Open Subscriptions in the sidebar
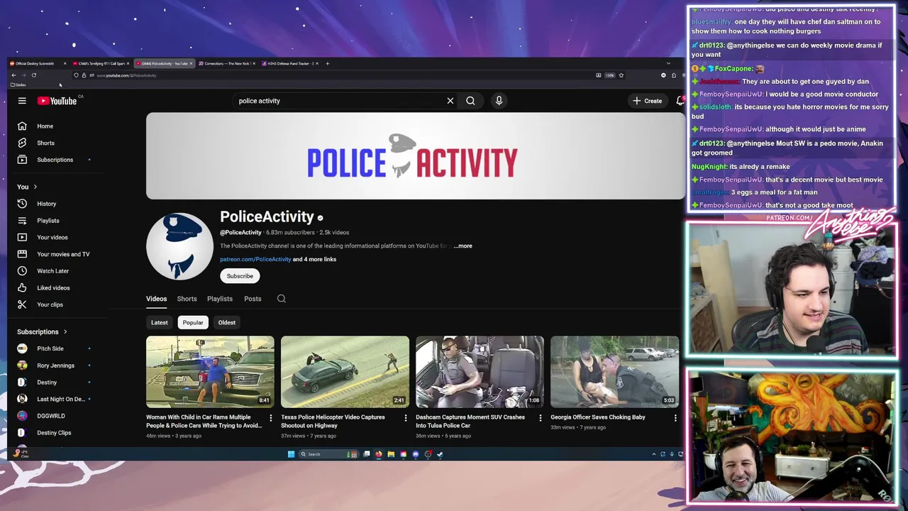Image resolution: width=908 pixels, height=511 pixels. (55, 160)
